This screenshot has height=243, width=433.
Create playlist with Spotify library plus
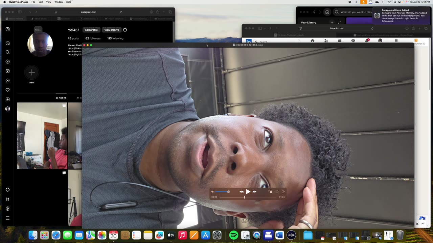coord(332,23)
